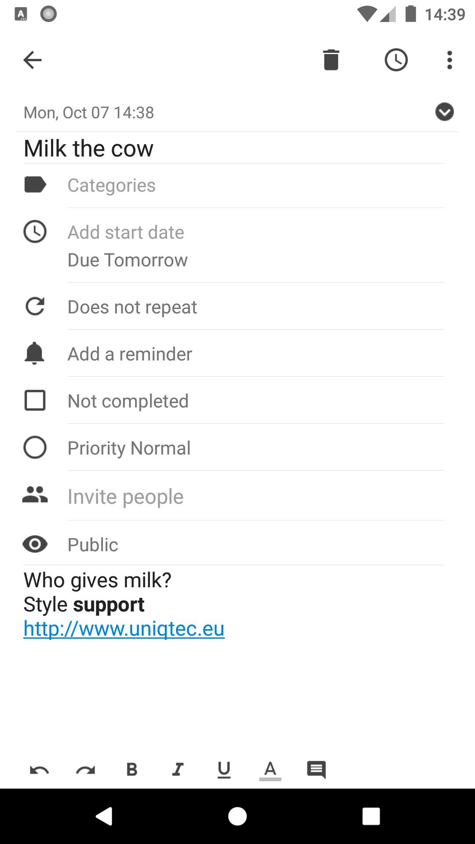The height and width of the screenshot is (844, 475).
Task: Expand details with the chevron-down circle
Action: click(444, 112)
